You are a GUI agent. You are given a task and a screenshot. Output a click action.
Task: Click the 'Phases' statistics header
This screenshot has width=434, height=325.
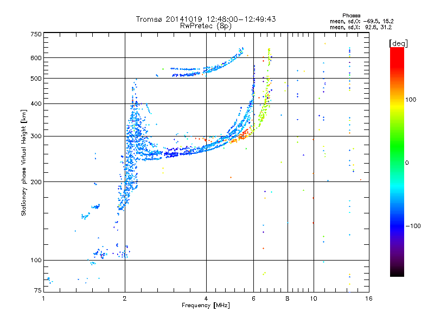tap(351, 16)
